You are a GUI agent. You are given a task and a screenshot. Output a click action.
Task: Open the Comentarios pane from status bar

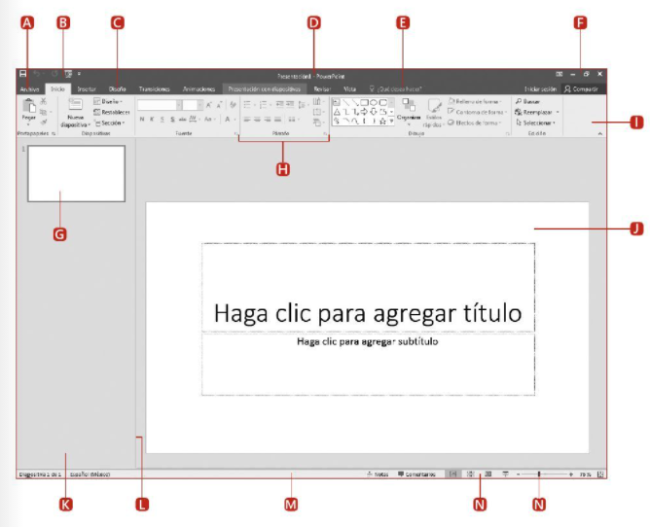[x=417, y=474]
